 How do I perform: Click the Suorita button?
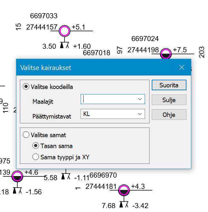pyautogui.click(x=169, y=85)
